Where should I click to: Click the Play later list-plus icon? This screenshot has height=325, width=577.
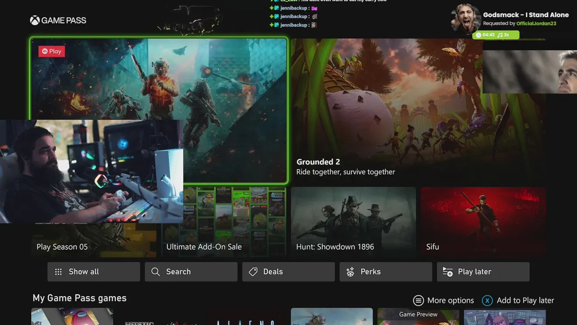pos(448,272)
